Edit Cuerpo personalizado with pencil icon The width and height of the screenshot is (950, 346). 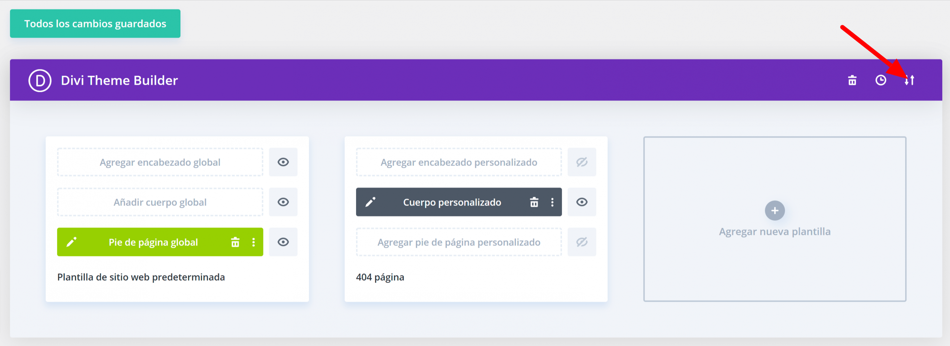click(370, 202)
